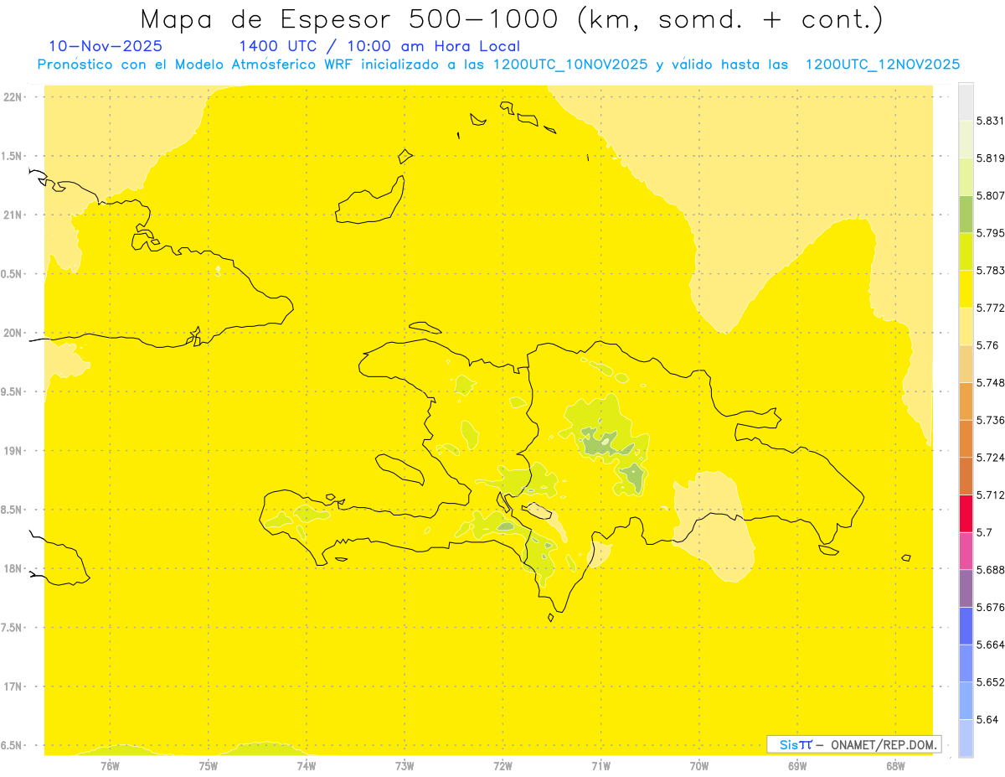Click the colorbar label "5.688"
This screenshot has width=1005, height=777.
point(990,569)
